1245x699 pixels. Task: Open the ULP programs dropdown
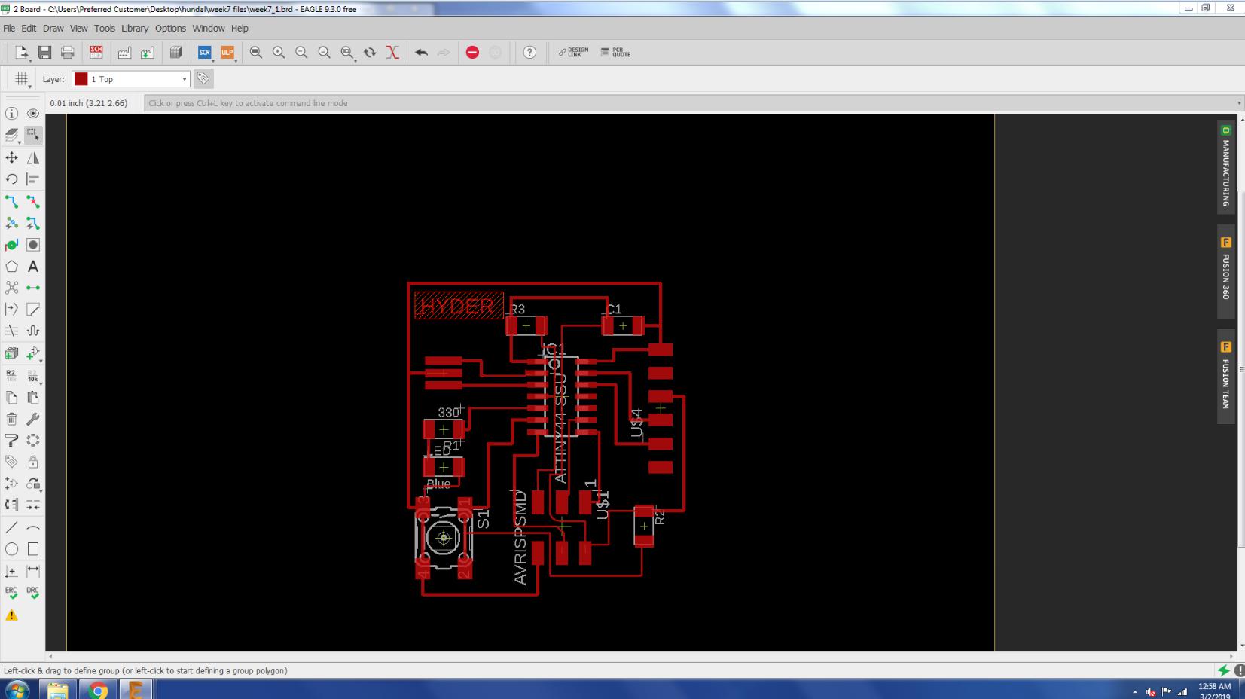[x=236, y=60]
